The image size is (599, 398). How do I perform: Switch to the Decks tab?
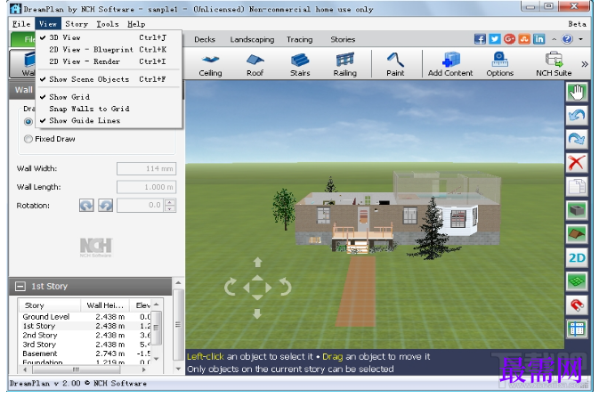coord(205,39)
